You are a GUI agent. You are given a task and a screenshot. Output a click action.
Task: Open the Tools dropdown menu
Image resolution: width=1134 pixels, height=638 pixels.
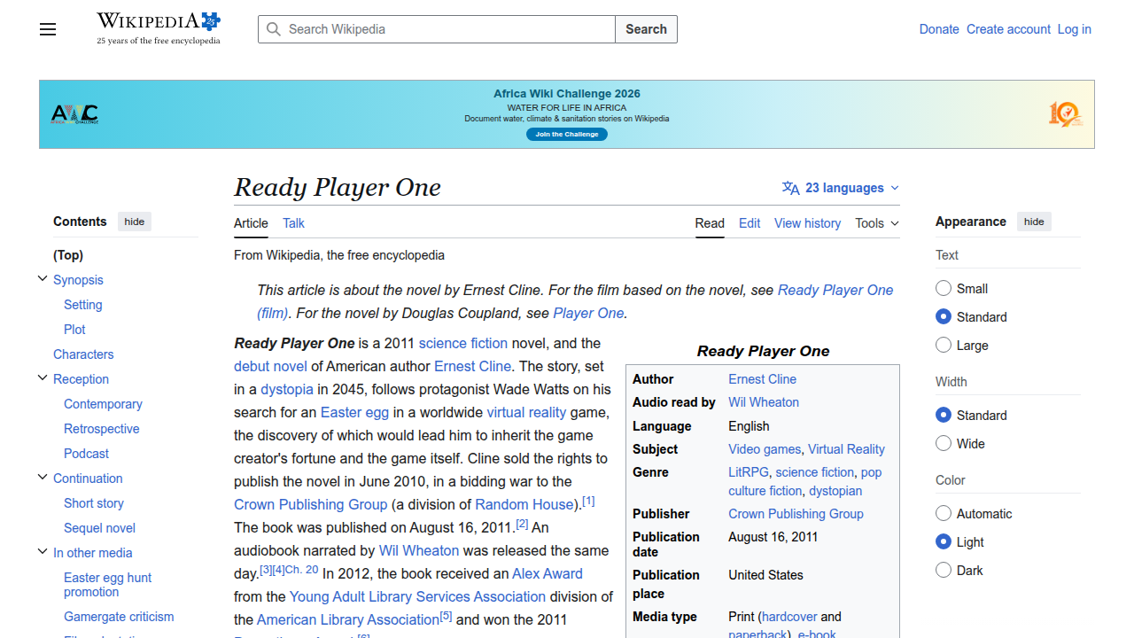[877, 223]
